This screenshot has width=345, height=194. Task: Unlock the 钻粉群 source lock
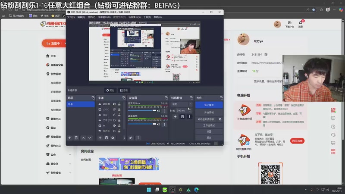pos(119,104)
